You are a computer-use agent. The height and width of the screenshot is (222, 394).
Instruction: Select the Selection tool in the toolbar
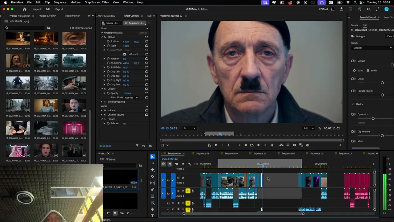tap(152, 157)
